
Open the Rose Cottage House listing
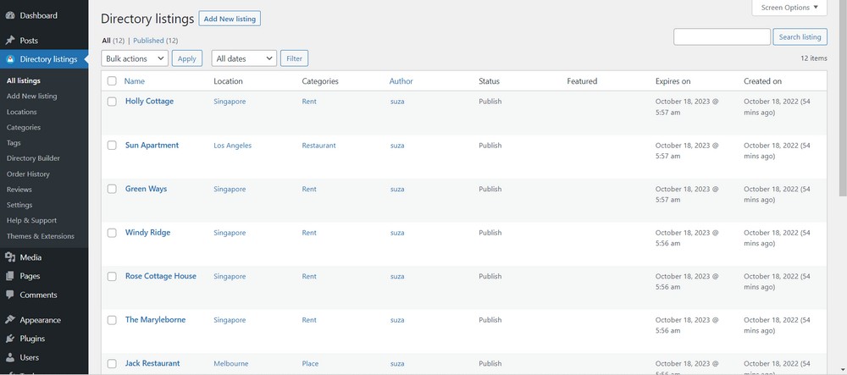[160, 276]
